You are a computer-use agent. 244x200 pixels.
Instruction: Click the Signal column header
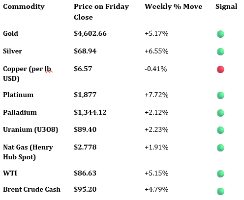[226, 7]
